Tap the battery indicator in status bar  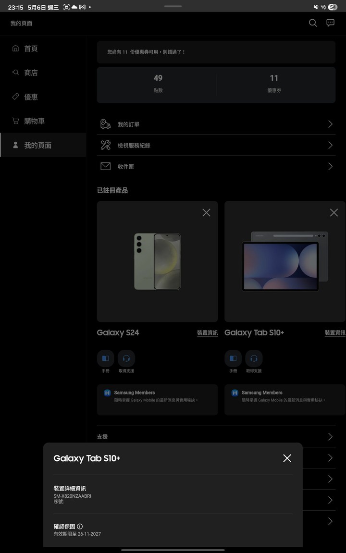(333, 7)
